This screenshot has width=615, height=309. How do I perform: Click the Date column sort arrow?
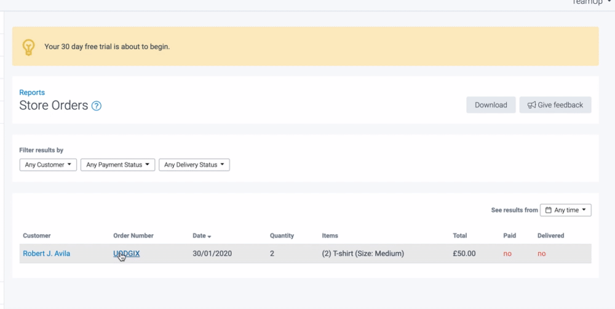pyautogui.click(x=210, y=236)
